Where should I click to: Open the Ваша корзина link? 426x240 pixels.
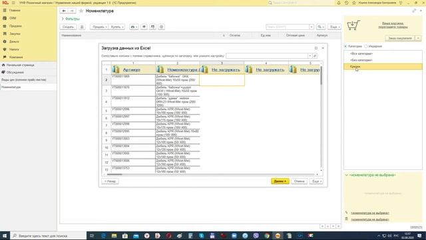point(393,25)
